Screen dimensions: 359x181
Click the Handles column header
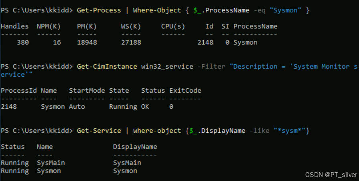coord(15,26)
